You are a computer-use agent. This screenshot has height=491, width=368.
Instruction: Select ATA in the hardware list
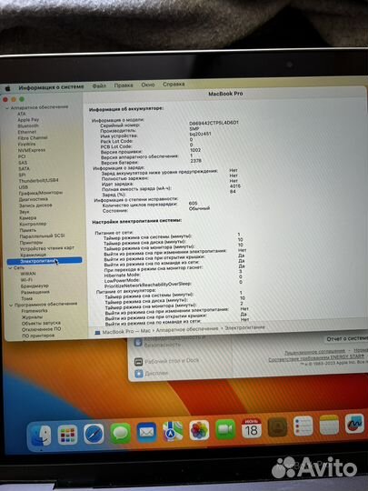22,114
